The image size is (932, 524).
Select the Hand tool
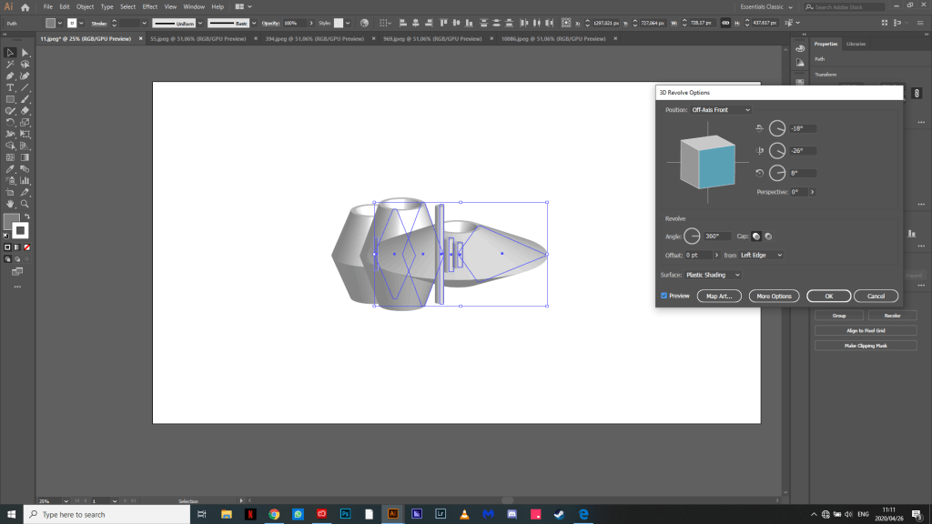pos(10,204)
